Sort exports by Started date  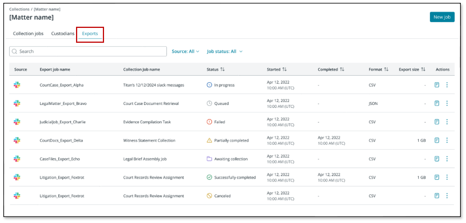coord(284,70)
